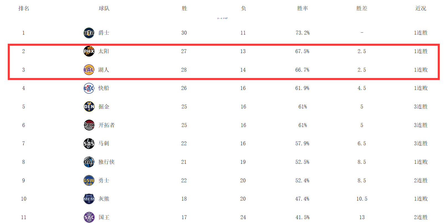Select the 排名 column header
This screenshot has width=448, height=223.
pyautogui.click(x=24, y=8)
